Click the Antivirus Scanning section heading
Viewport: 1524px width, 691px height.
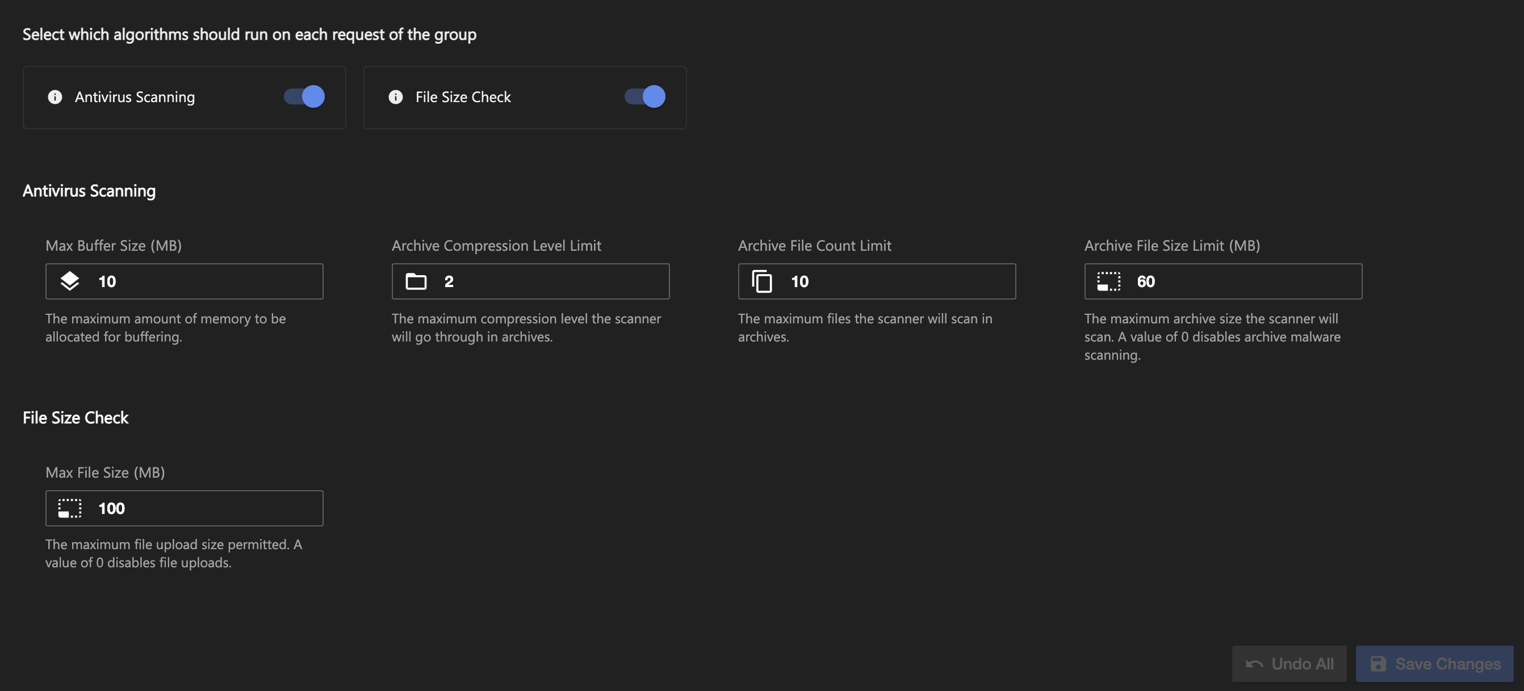[89, 191]
